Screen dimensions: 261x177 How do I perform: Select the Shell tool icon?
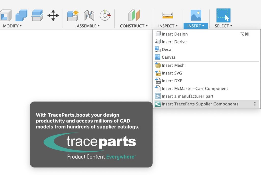6,15
